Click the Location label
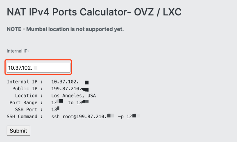237x142 pixels. pyautogui.click(x=26, y=96)
